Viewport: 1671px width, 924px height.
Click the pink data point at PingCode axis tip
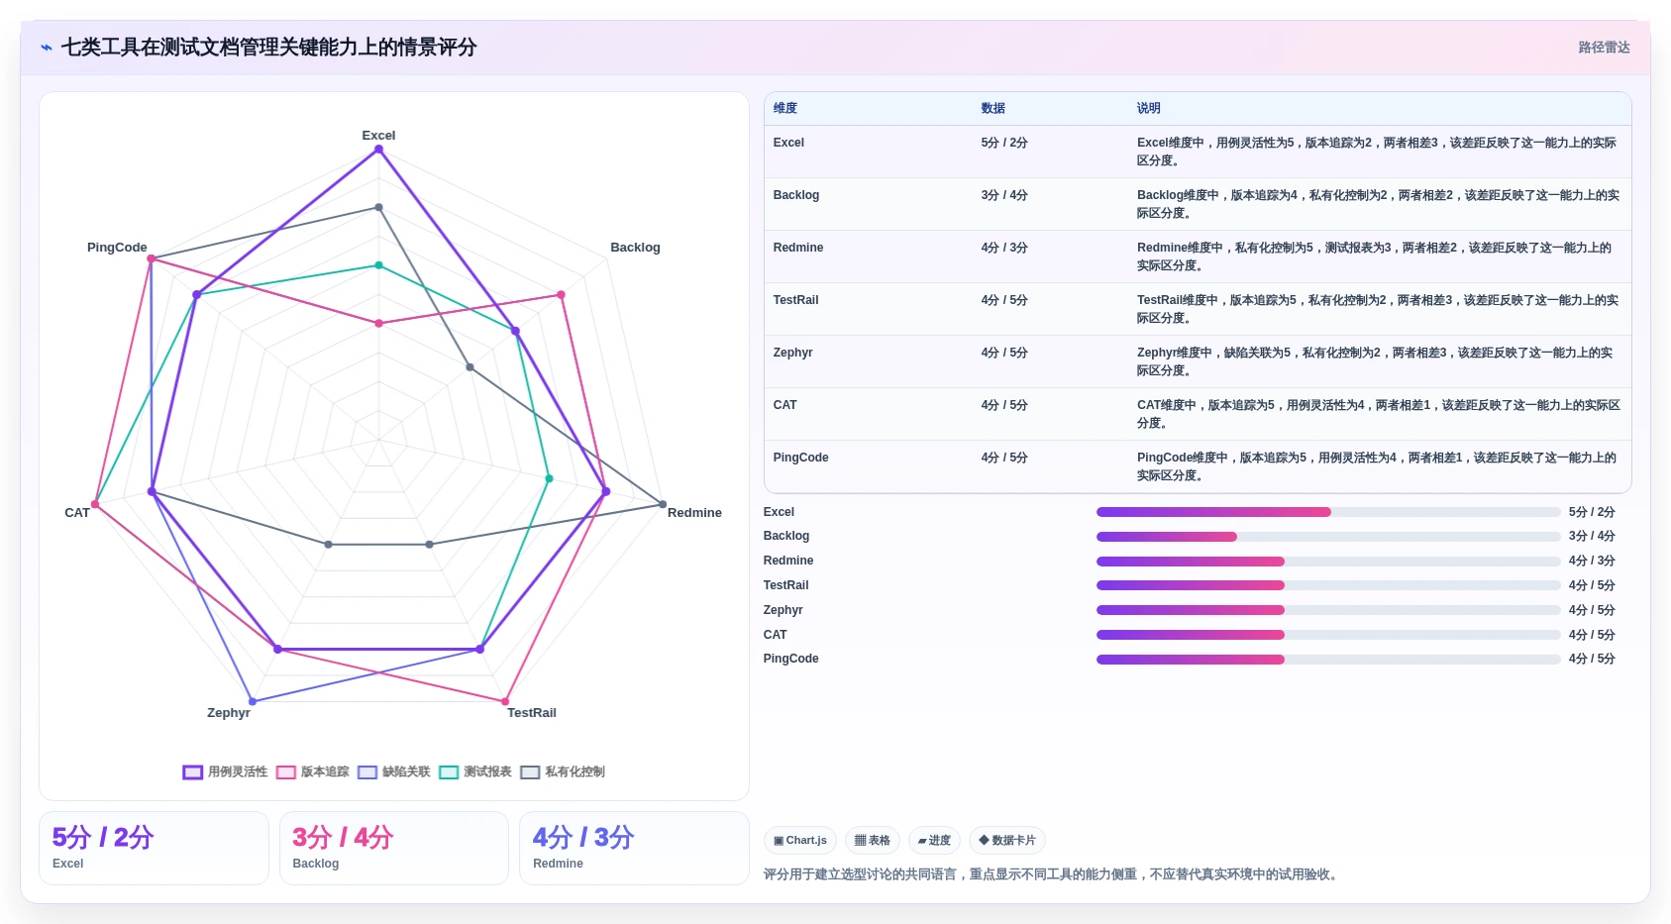point(151,259)
